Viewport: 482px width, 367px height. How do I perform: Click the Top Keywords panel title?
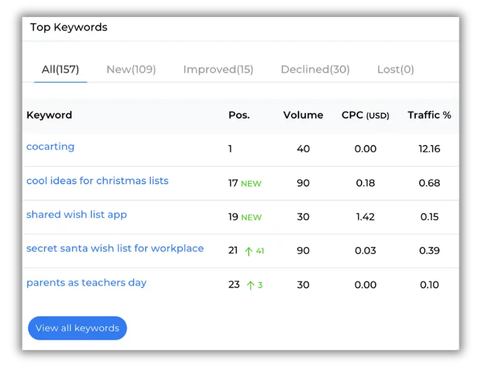[x=69, y=27]
